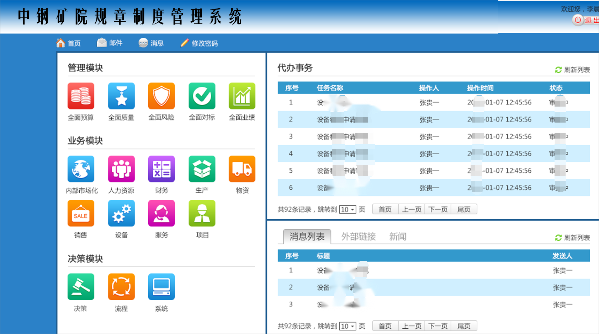Viewport: 599px width, 334px height.
Task: Select the 全面风险 shield icon
Action: pos(161,96)
